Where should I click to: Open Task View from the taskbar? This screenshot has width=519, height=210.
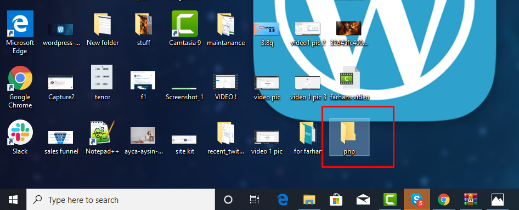pyautogui.click(x=254, y=200)
